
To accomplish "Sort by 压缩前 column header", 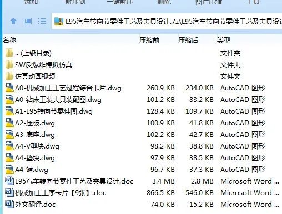I will click(x=149, y=40).
